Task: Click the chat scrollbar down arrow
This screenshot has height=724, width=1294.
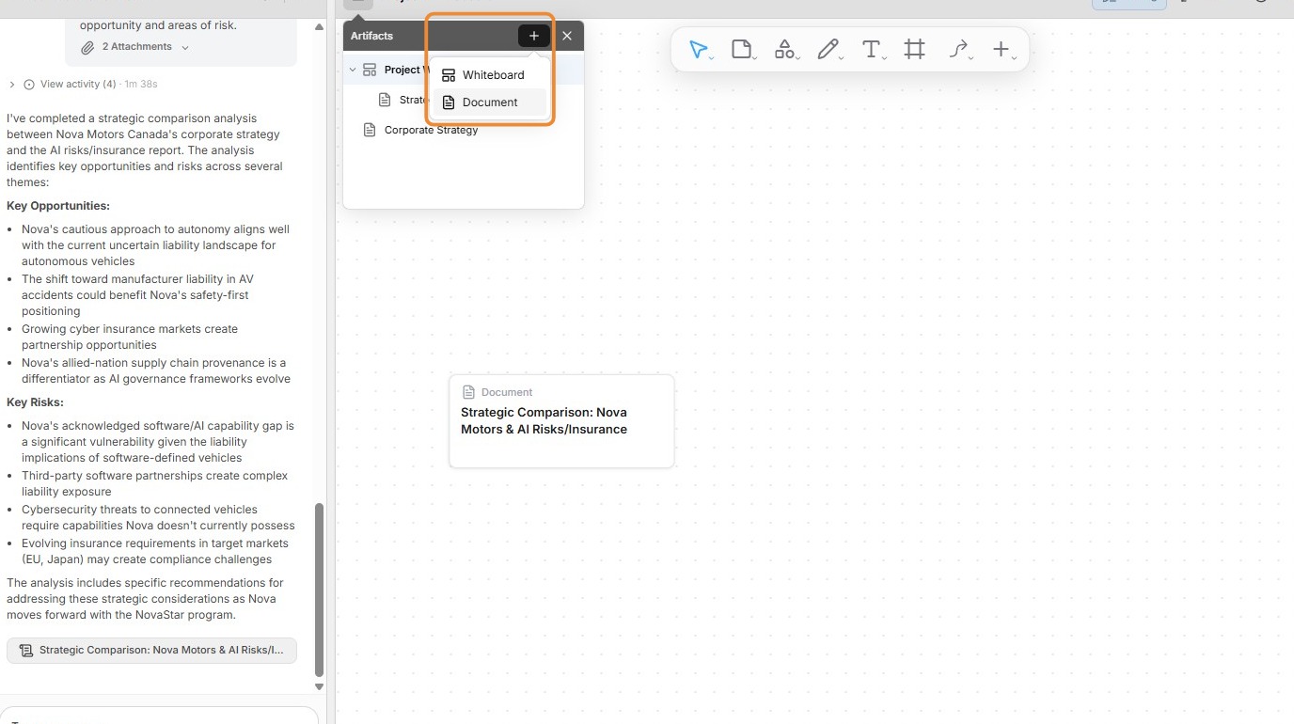Action: (319, 686)
